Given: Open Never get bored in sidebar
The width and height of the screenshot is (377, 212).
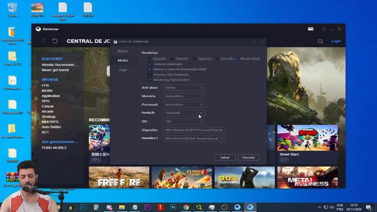Looking at the screenshot, I should click(x=55, y=70).
